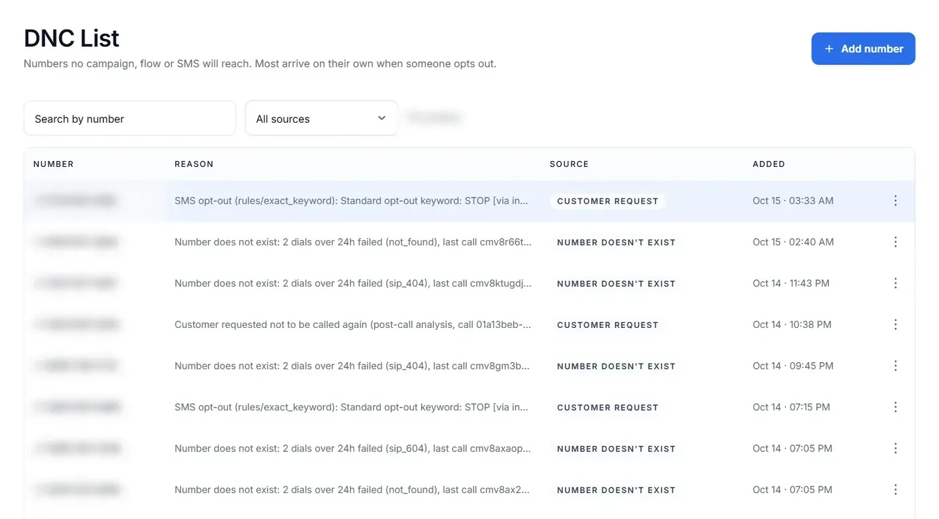Click the Oct 14 · 11:43 PM timestamp

point(791,284)
